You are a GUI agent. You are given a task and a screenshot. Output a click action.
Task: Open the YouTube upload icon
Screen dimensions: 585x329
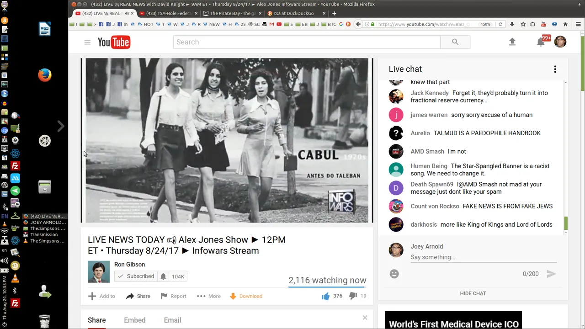[x=512, y=42]
